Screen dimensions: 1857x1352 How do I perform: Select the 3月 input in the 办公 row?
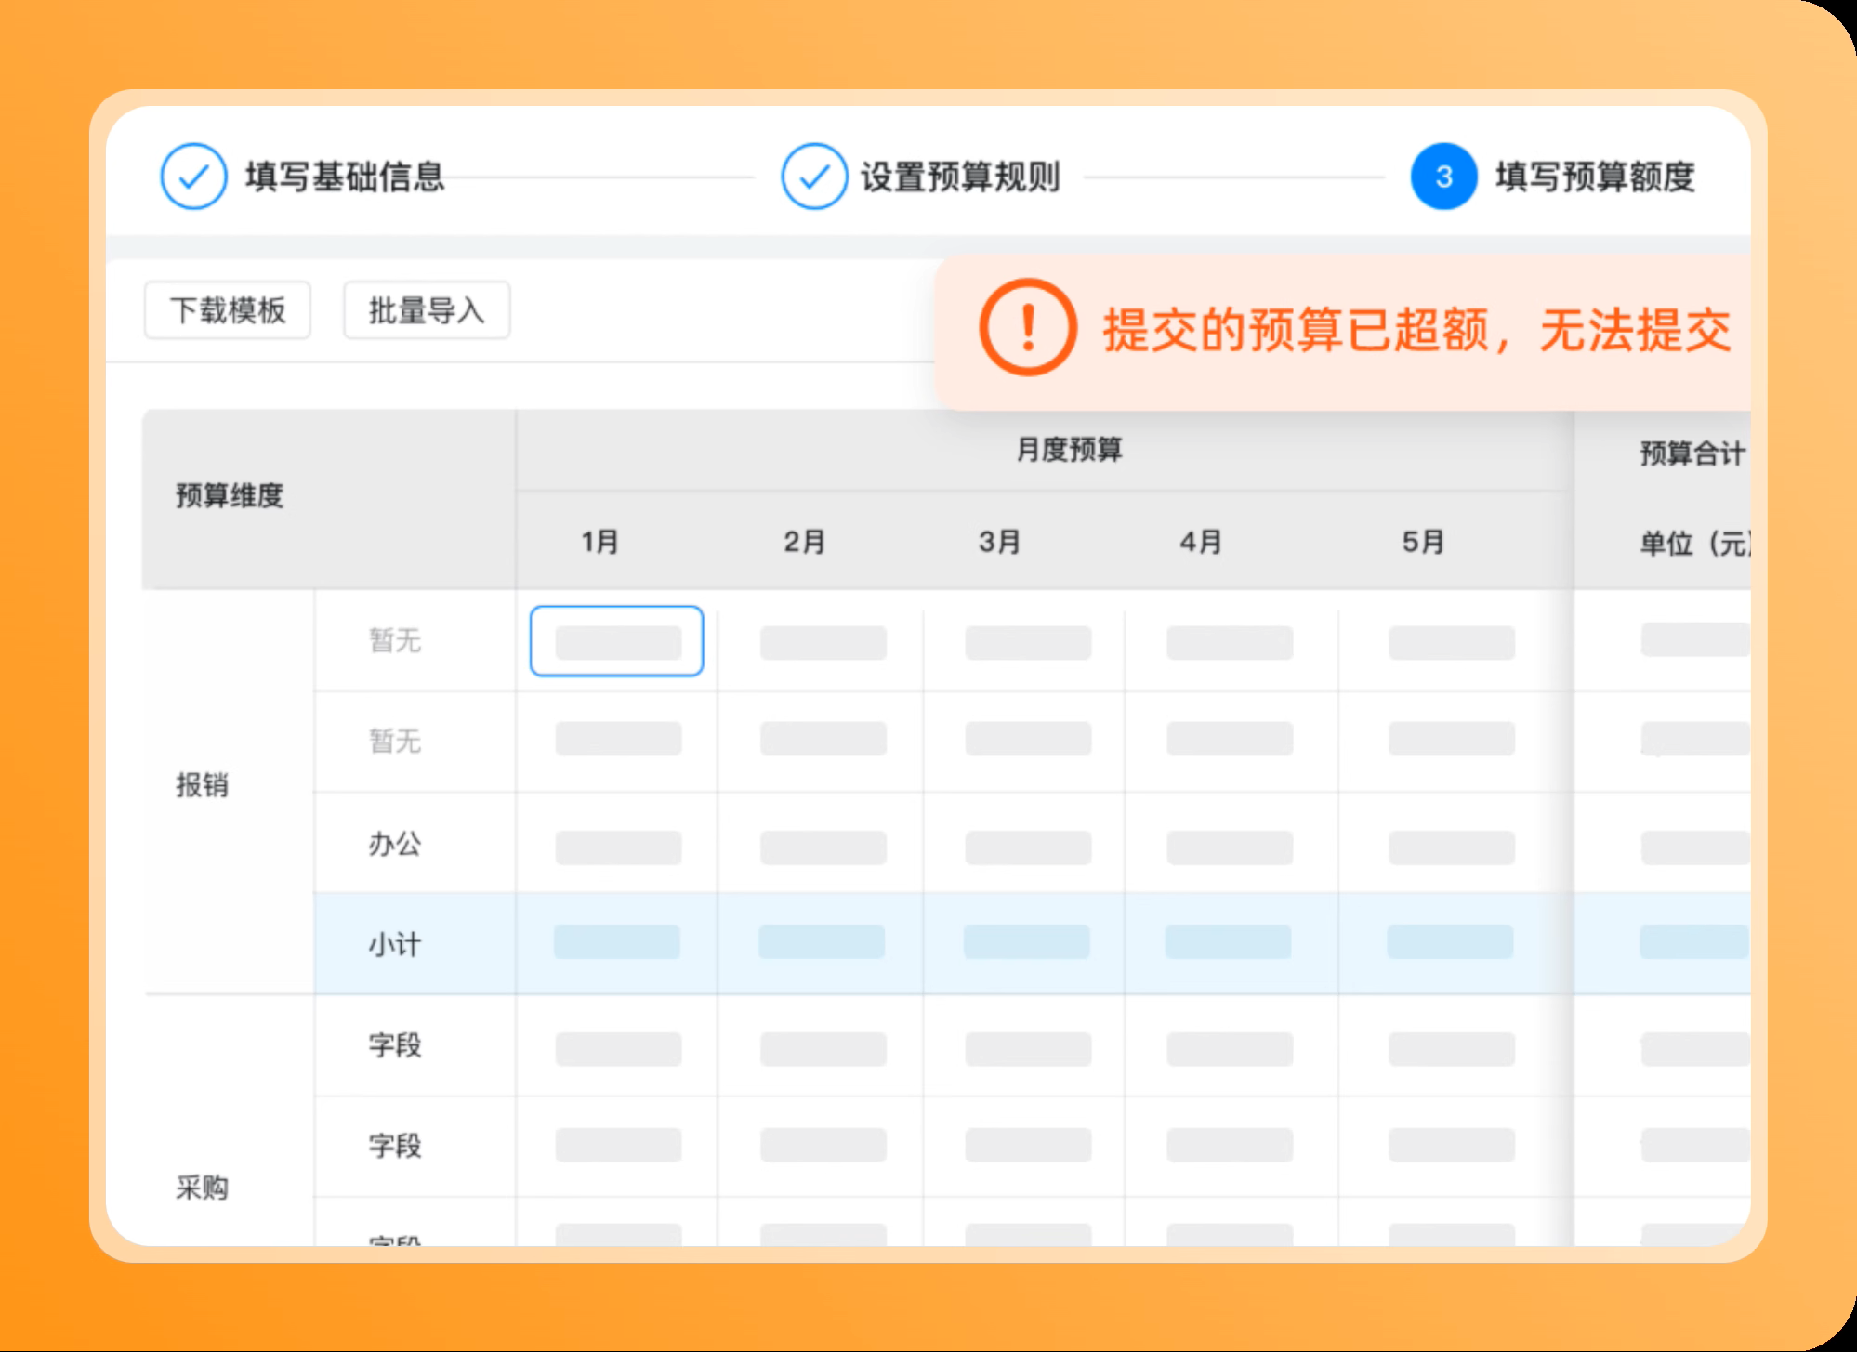pyautogui.click(x=1028, y=847)
